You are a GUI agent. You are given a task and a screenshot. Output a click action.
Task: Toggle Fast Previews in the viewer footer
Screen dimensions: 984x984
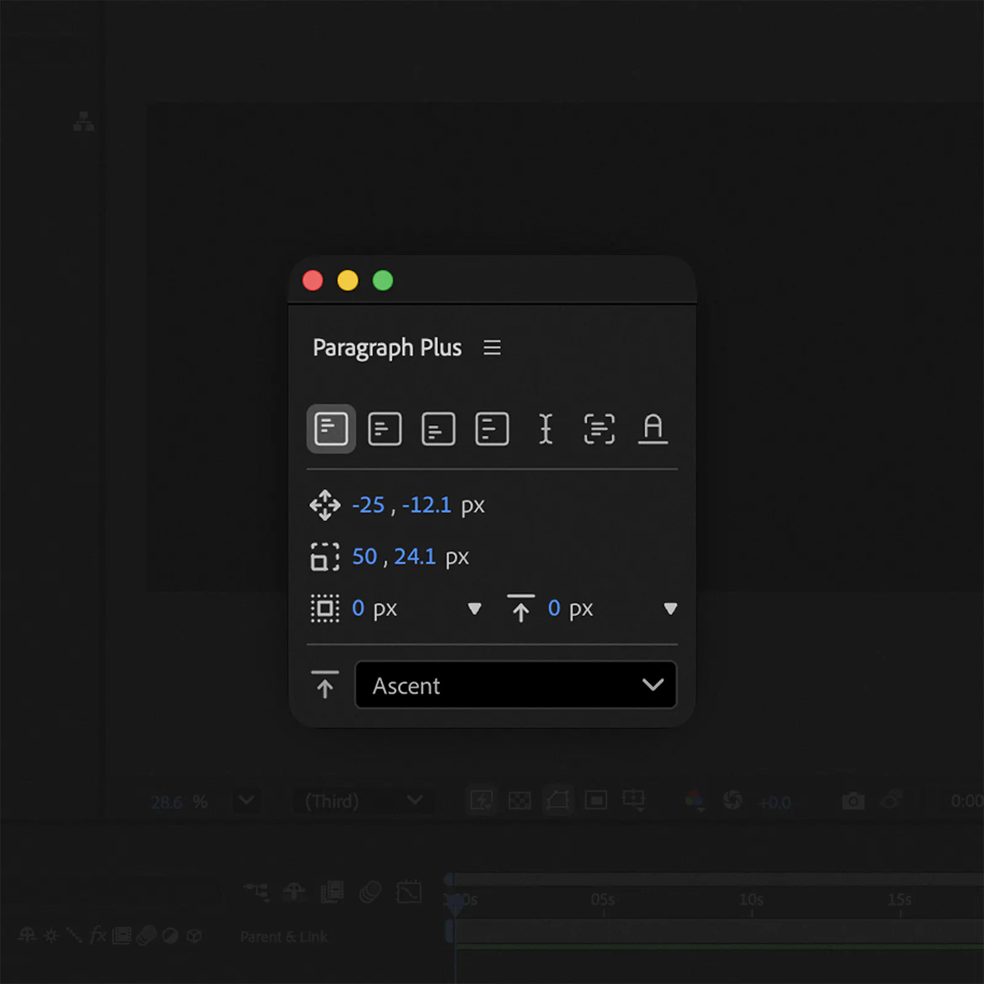tap(482, 800)
